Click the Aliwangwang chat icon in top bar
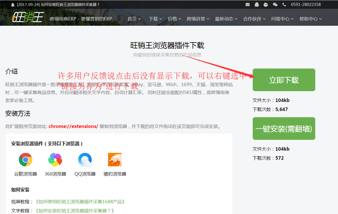Viewport: 338px width, 214px height. pyautogui.click(x=266, y=5)
